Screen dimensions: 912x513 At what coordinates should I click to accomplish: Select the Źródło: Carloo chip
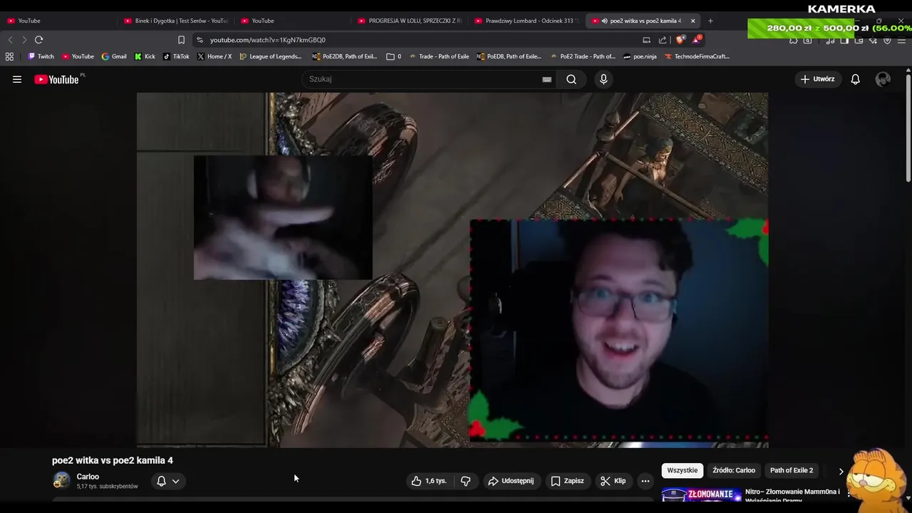[734, 470]
